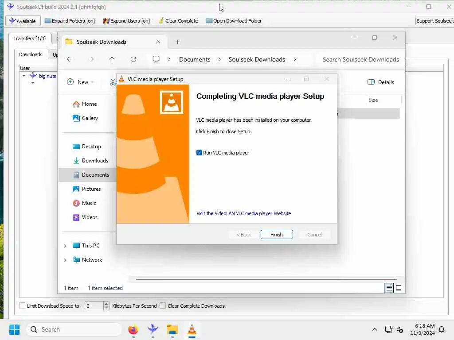Toggle the Details pane button

coord(380,82)
